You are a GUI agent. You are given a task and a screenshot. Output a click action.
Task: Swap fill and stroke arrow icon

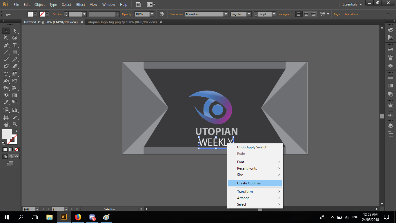(x=16, y=131)
